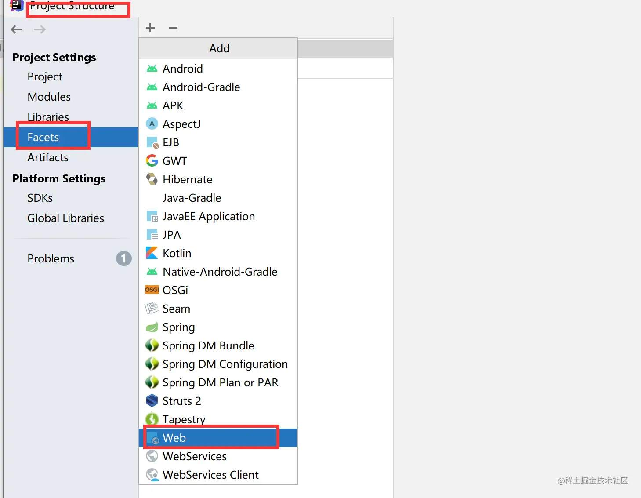Click the WebServices globe icon

(152, 456)
